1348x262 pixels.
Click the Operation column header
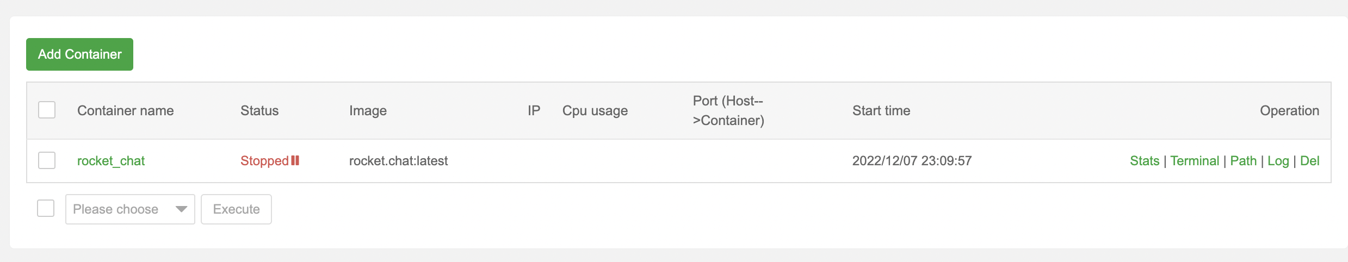1289,111
